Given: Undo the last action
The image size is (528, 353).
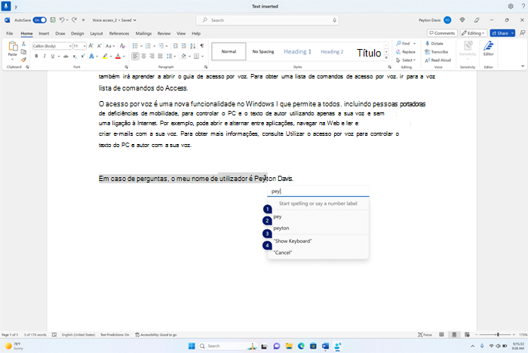Looking at the screenshot, I should click(x=62, y=20).
